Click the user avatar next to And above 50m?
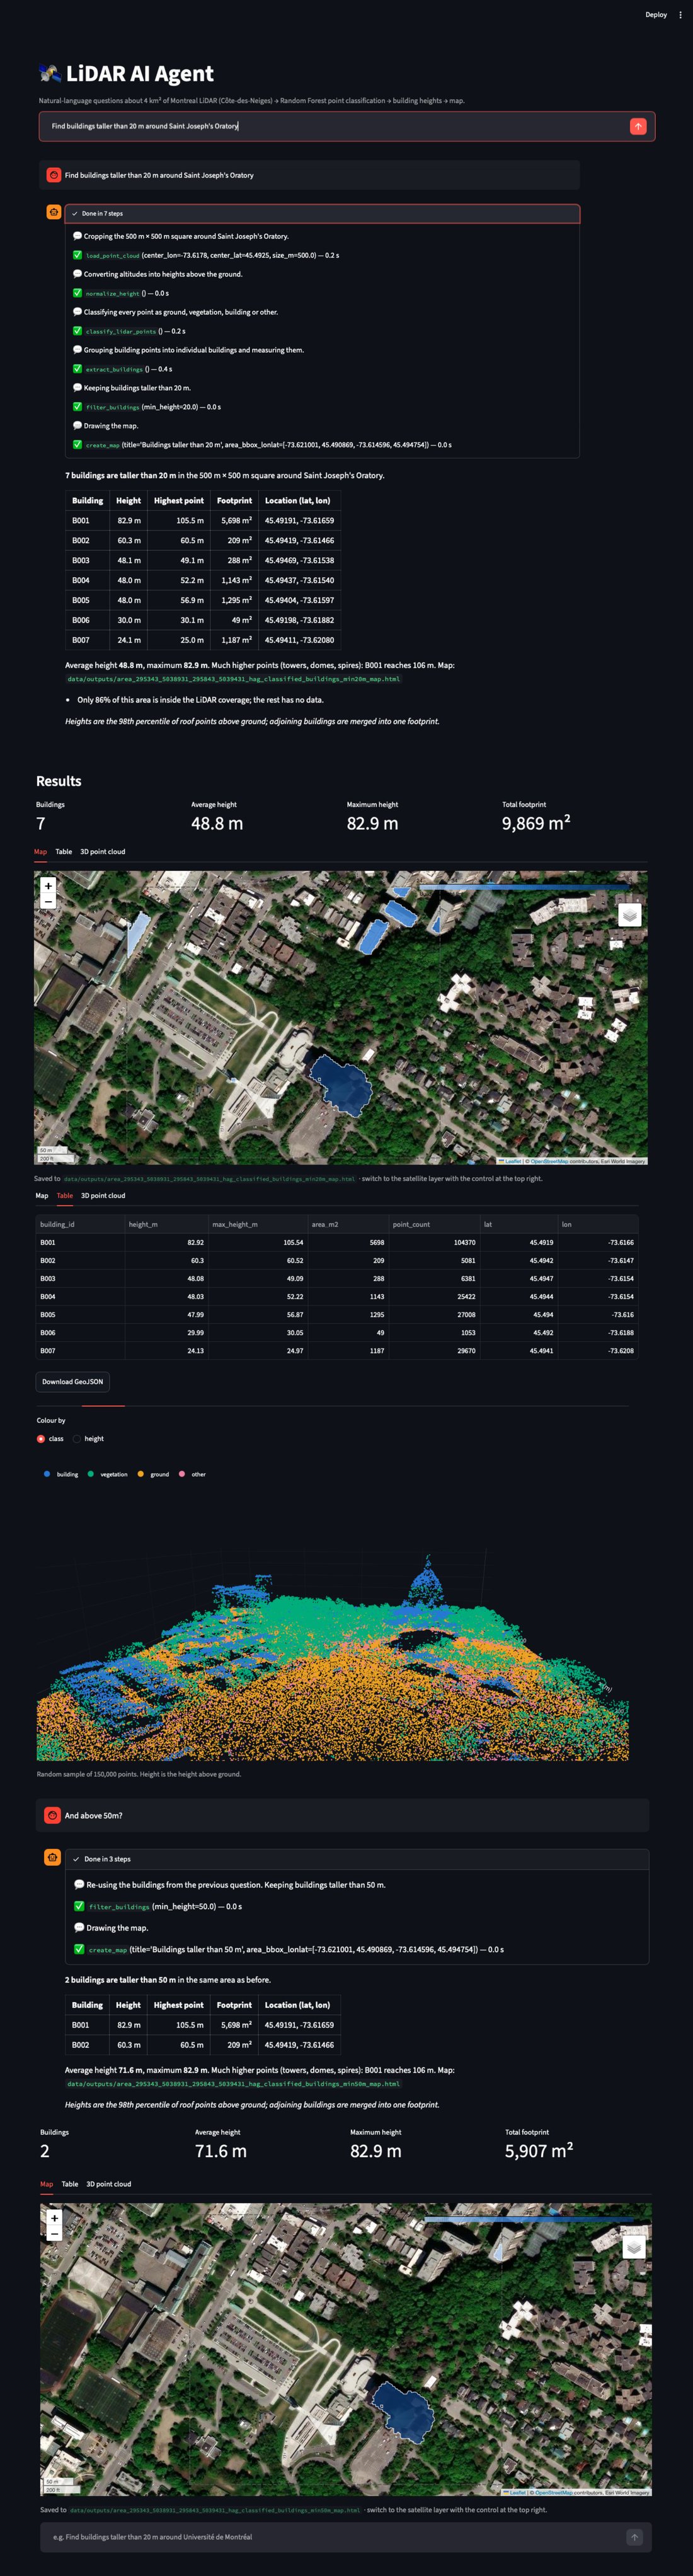This screenshot has height=2576, width=693. (53, 1815)
